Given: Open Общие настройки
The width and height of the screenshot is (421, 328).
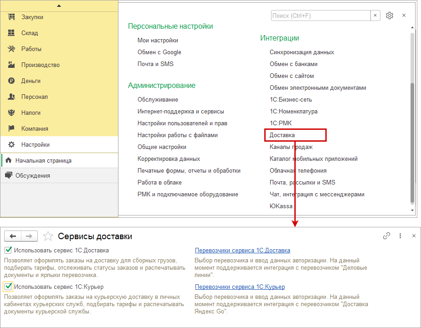Looking at the screenshot, I should pos(162,147).
